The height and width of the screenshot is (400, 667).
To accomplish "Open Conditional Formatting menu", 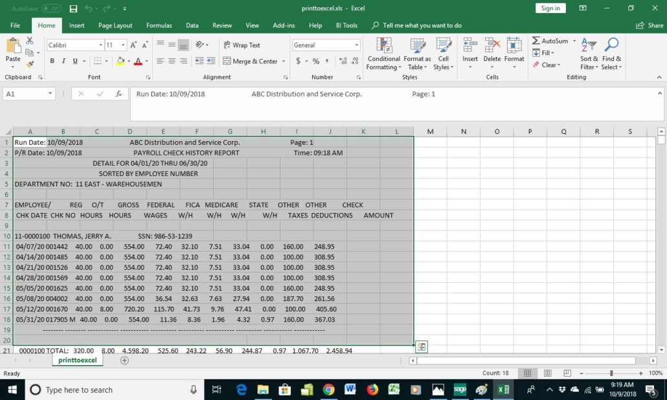I will pyautogui.click(x=384, y=54).
